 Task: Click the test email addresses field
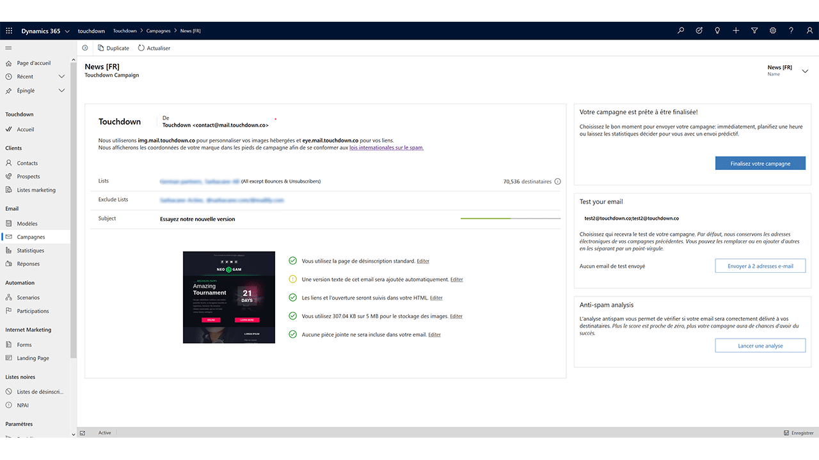point(632,218)
